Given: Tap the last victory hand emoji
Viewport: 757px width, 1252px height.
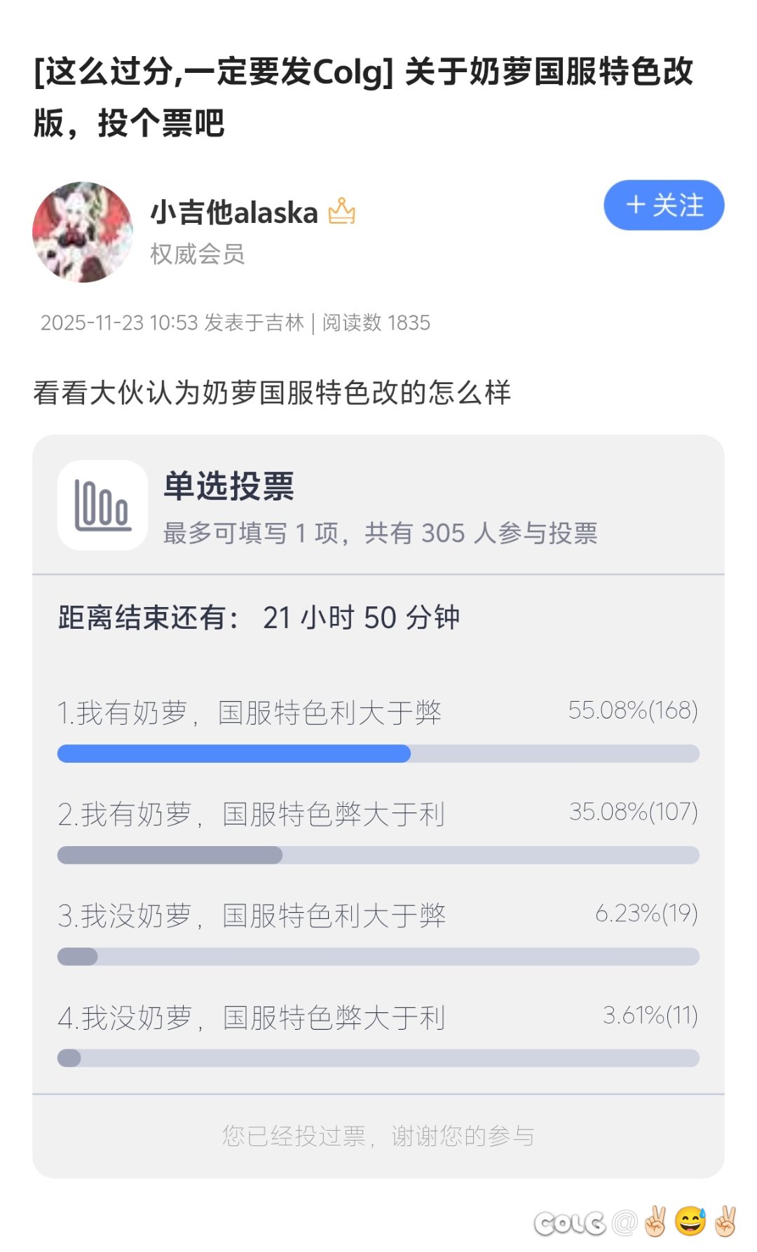Looking at the screenshot, I should tap(725, 1221).
